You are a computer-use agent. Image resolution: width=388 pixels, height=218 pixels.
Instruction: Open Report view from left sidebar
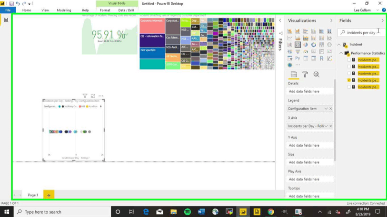(x=6, y=20)
